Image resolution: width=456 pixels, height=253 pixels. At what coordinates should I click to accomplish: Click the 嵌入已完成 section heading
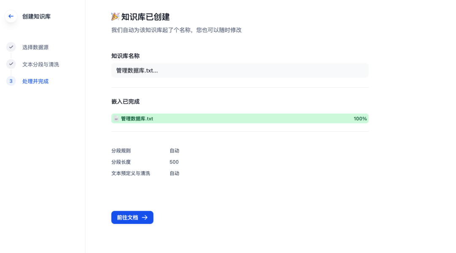[x=122, y=101]
